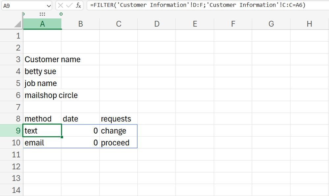The image size is (329, 196).
Task: Click the column A drag handle dots
Action: tap(42, 14)
